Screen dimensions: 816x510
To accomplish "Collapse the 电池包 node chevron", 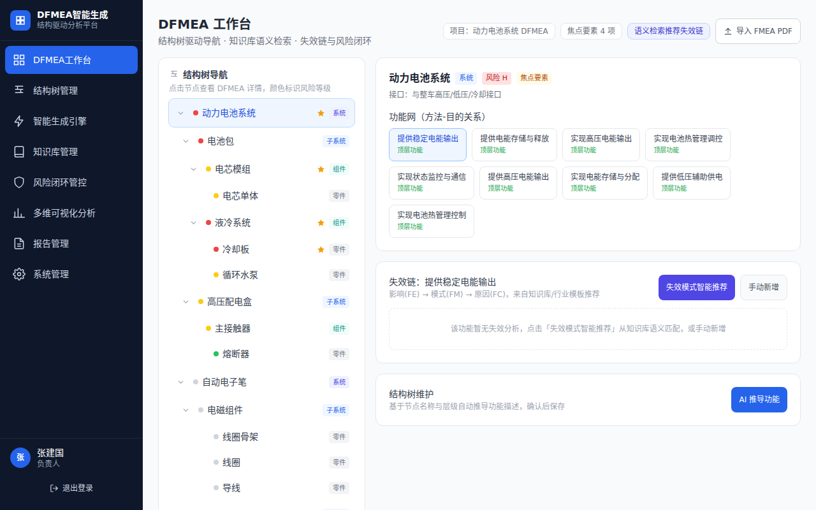I will coord(186,141).
